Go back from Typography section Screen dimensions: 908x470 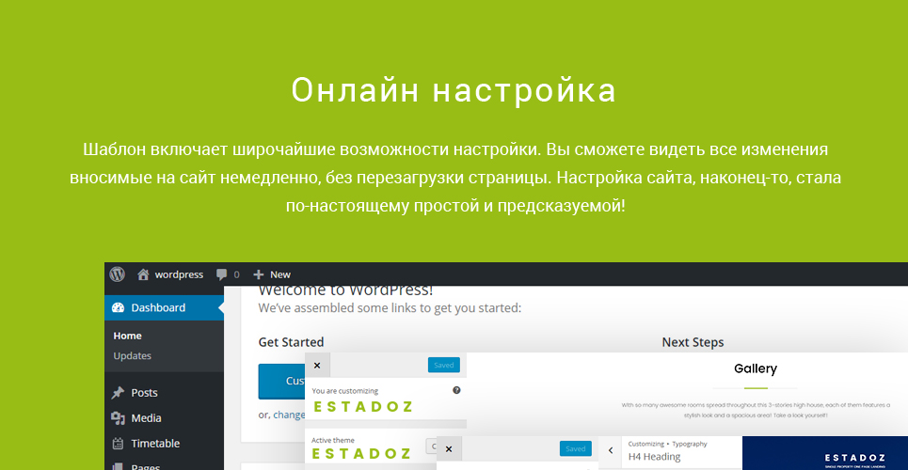click(611, 449)
